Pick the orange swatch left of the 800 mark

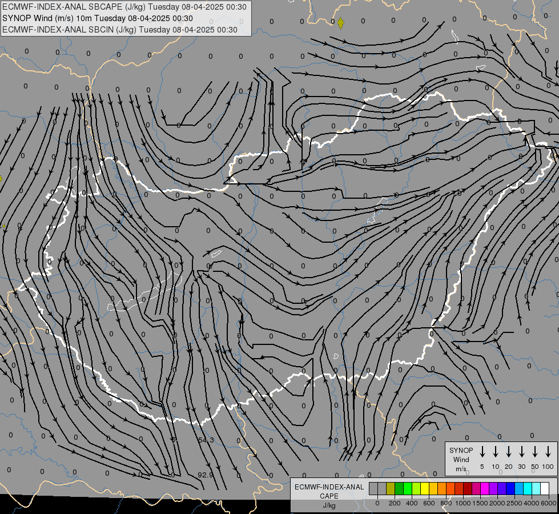pyautogui.click(x=442, y=488)
